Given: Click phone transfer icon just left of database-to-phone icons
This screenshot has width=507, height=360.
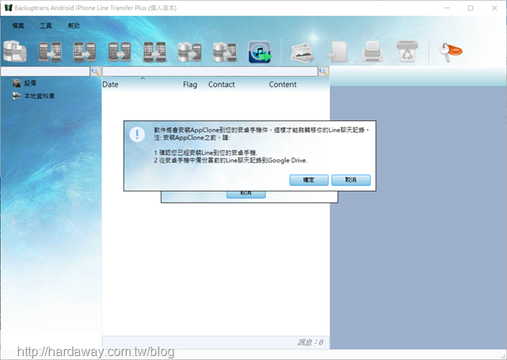Looking at the screenshot, I should click(x=154, y=51).
